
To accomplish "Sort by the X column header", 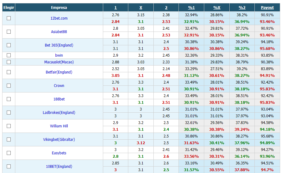I will [141, 8].
